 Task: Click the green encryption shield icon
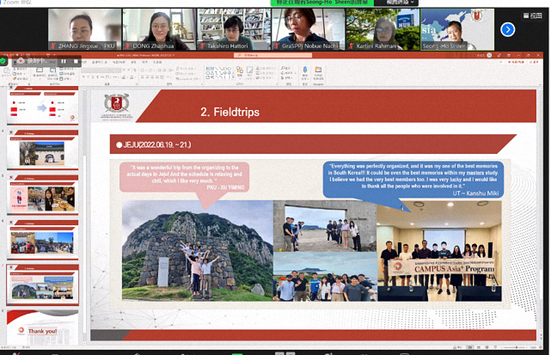3,61
